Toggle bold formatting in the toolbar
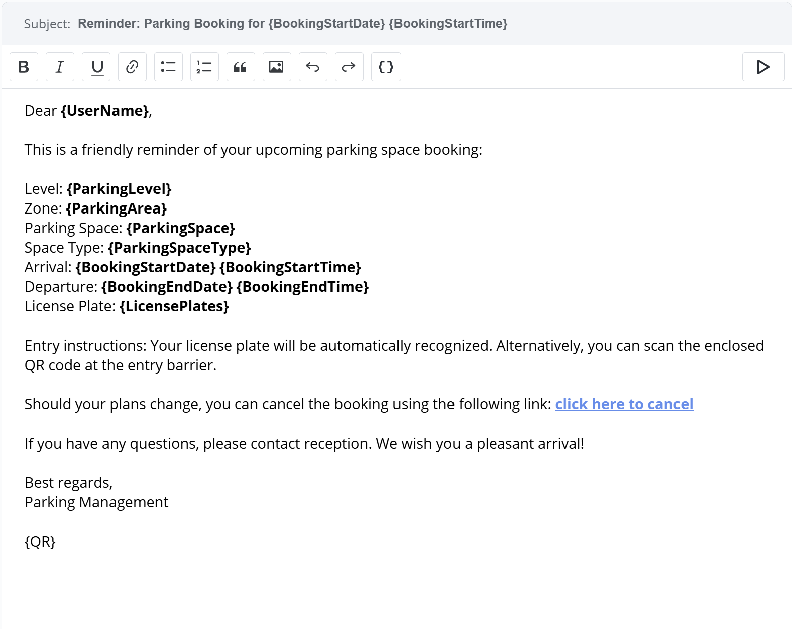 pos(24,67)
